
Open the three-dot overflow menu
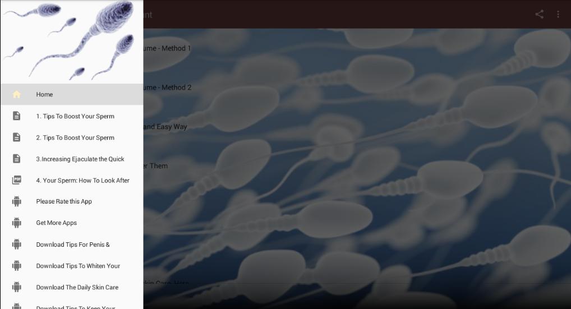(x=558, y=15)
